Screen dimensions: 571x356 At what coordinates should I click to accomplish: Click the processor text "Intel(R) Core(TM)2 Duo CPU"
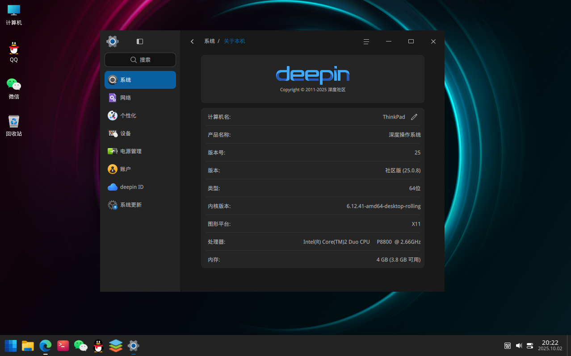tap(336, 242)
